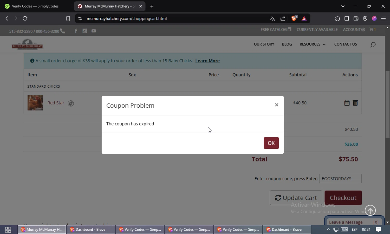
Task: Click the site search magnifier icon
Action: click(373, 44)
